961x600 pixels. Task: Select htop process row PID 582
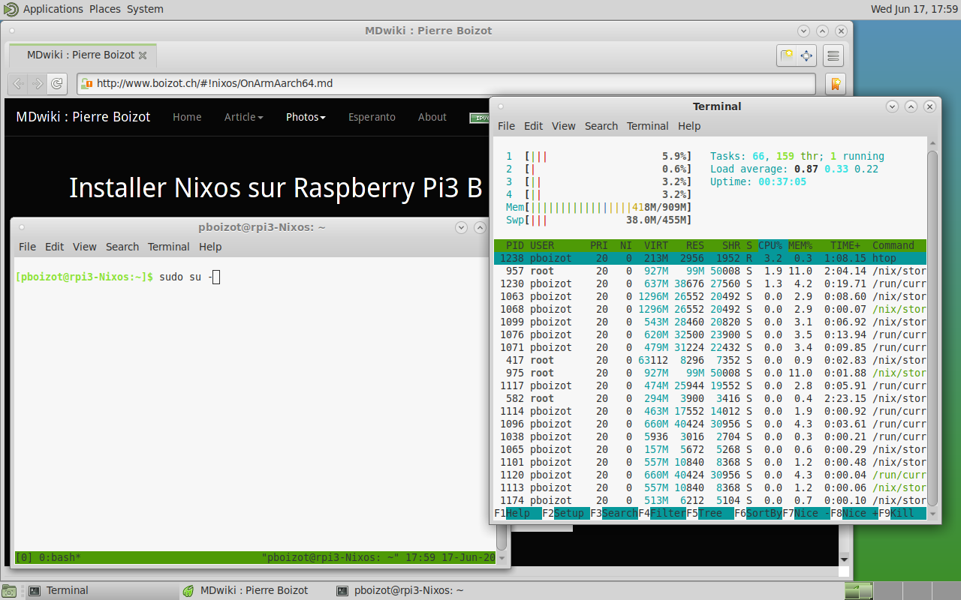(x=710, y=398)
